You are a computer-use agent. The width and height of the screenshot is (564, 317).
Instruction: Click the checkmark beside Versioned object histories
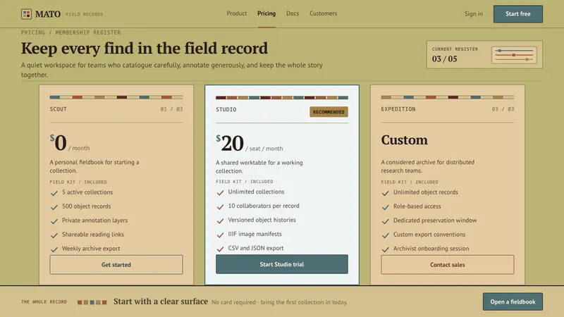click(x=221, y=220)
